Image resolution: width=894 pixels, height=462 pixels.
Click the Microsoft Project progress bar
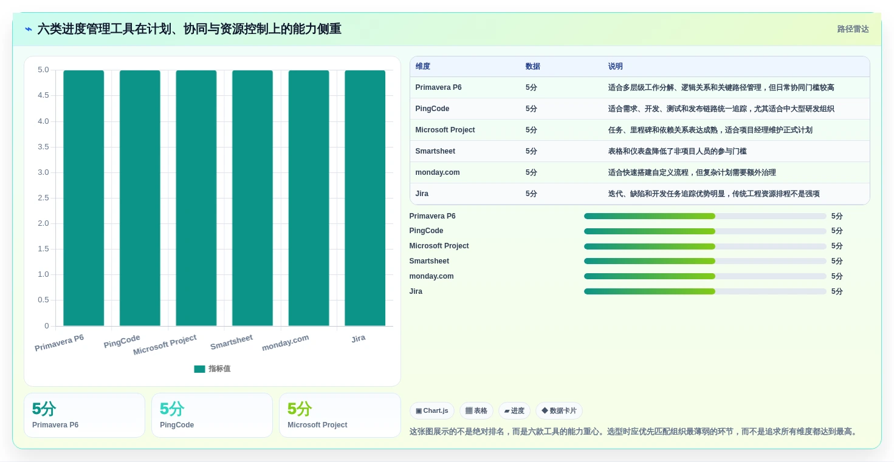[x=705, y=246]
